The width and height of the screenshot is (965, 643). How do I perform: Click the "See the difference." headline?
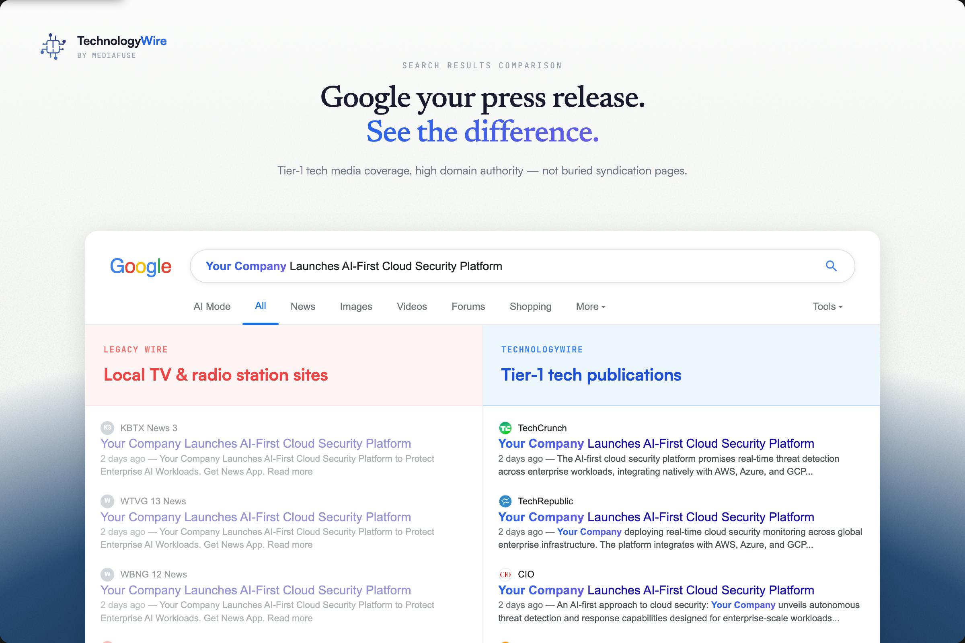[x=482, y=132]
